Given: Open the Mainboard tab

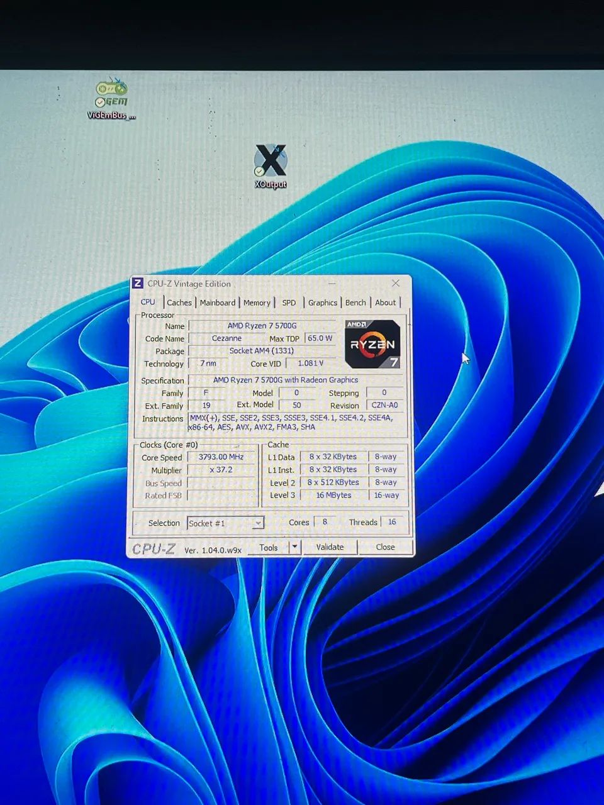Looking at the screenshot, I should [218, 303].
